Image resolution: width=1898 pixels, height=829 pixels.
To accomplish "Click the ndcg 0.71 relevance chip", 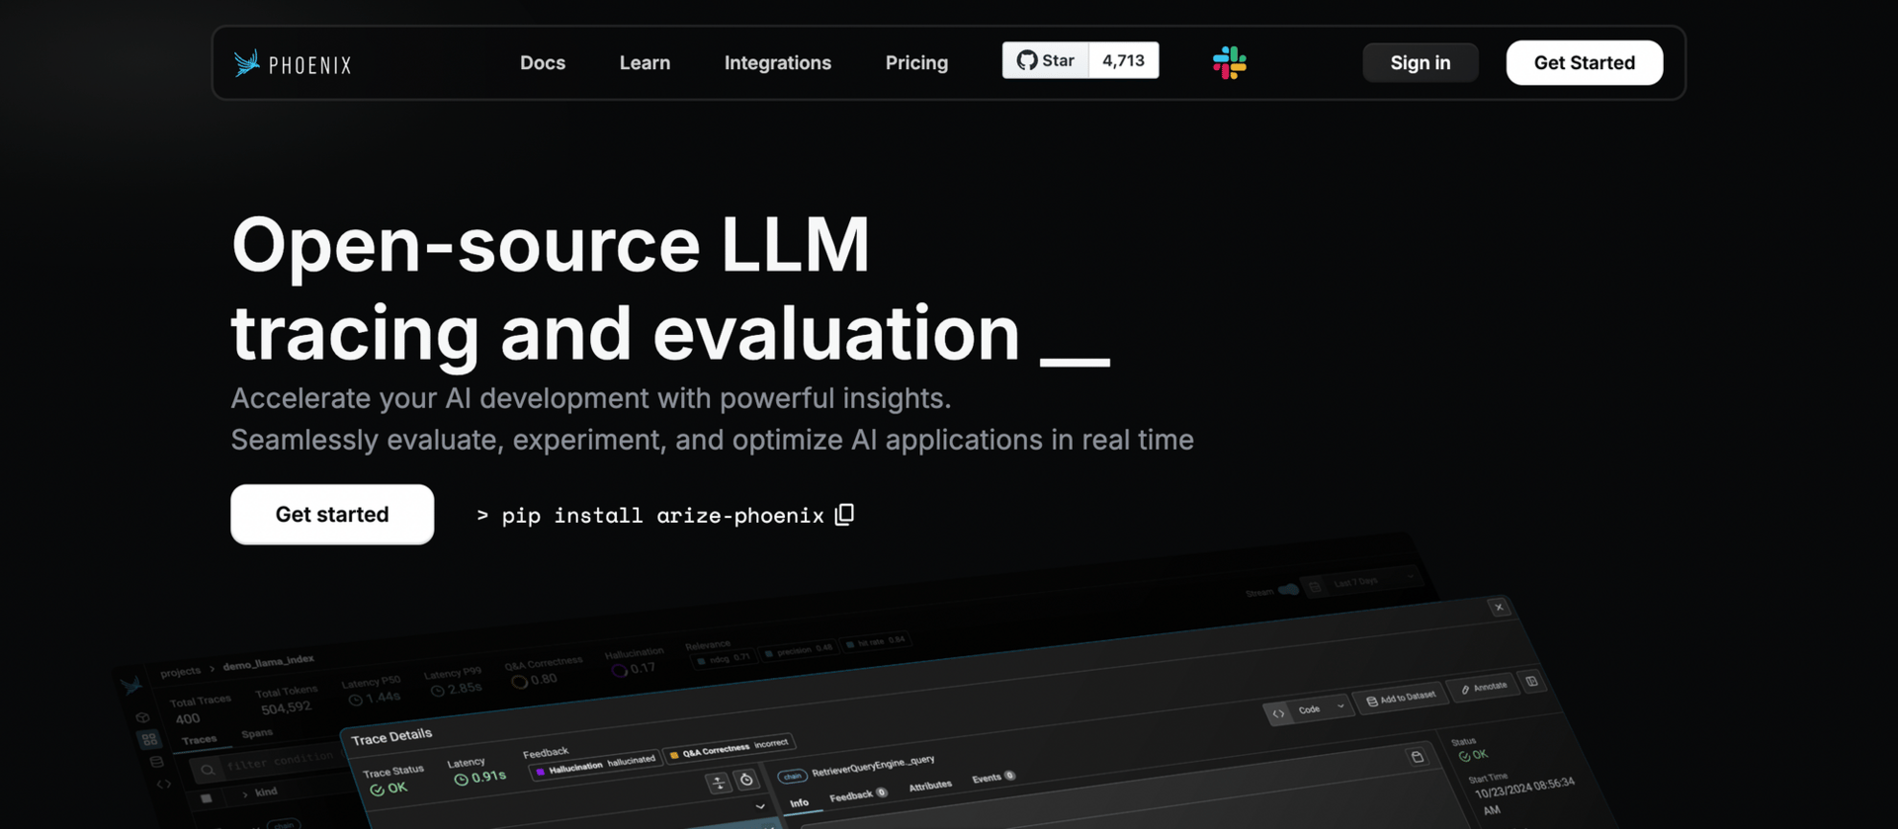I will click(725, 658).
